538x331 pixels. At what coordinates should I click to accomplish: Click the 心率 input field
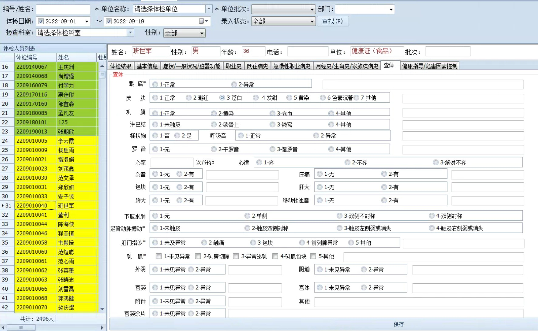click(172, 163)
